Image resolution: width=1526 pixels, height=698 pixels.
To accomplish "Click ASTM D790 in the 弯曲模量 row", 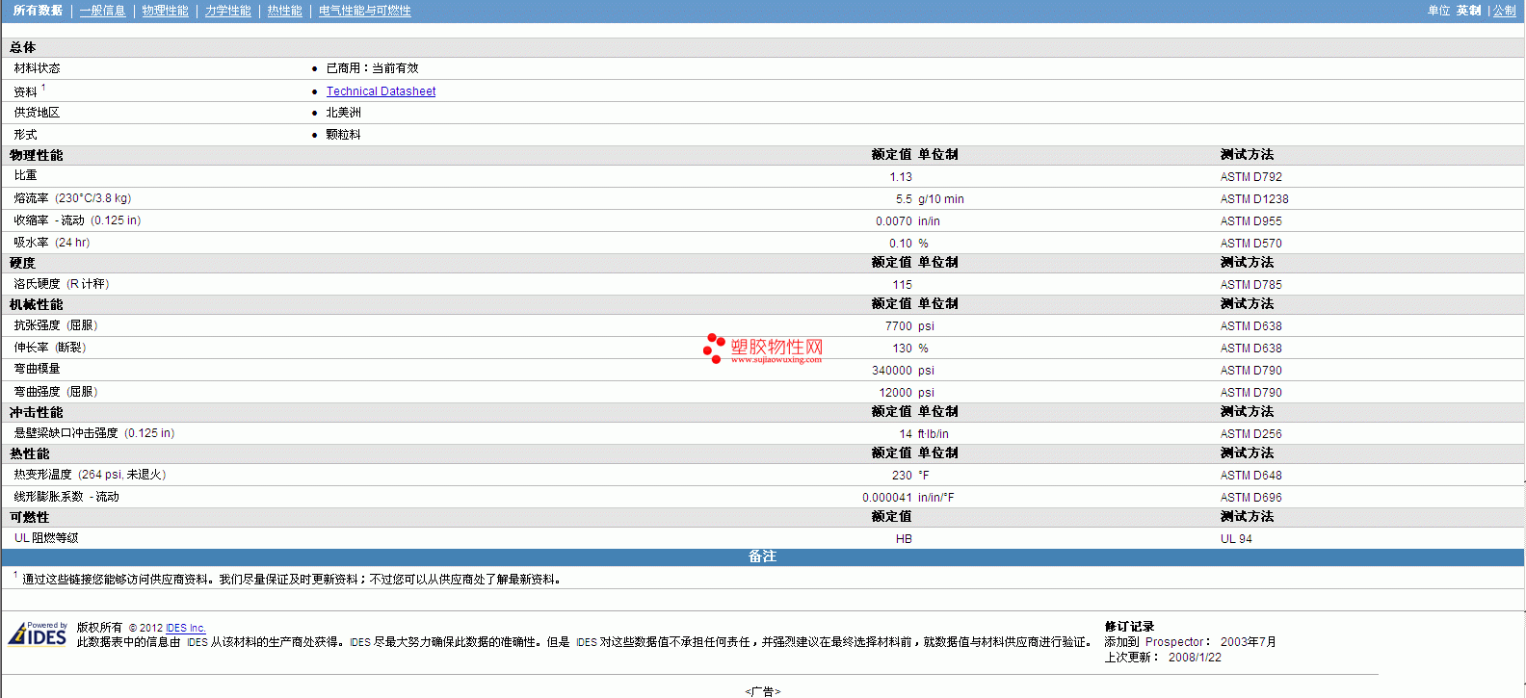I will point(1250,371).
